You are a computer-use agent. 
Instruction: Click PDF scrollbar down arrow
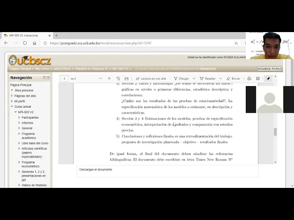(275, 162)
